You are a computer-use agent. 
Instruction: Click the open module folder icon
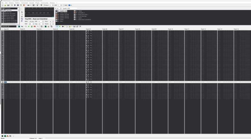(5, 5)
